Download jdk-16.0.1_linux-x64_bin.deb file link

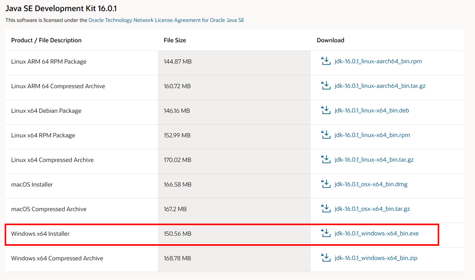click(x=372, y=110)
